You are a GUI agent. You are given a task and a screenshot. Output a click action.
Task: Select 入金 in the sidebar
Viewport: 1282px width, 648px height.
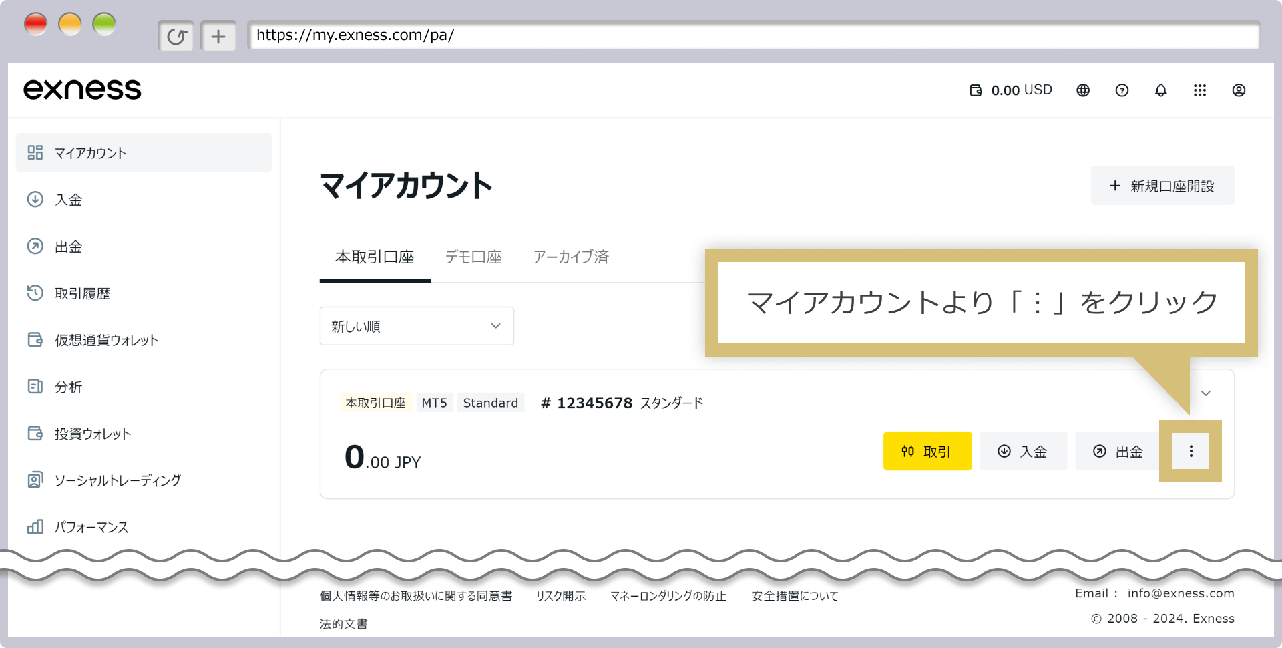(144, 199)
